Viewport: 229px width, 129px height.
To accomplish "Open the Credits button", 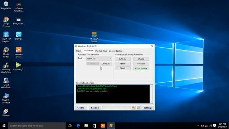I will [81, 108].
